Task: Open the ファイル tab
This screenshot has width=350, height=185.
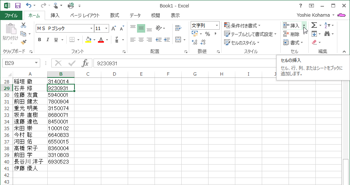Action: click(11, 15)
